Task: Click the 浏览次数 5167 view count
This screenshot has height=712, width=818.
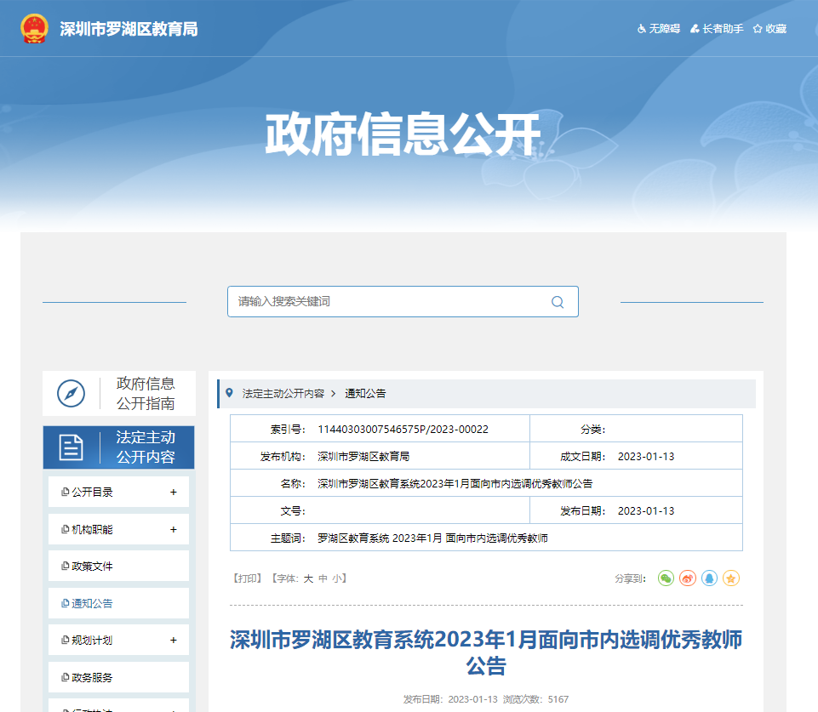Action: [535, 699]
